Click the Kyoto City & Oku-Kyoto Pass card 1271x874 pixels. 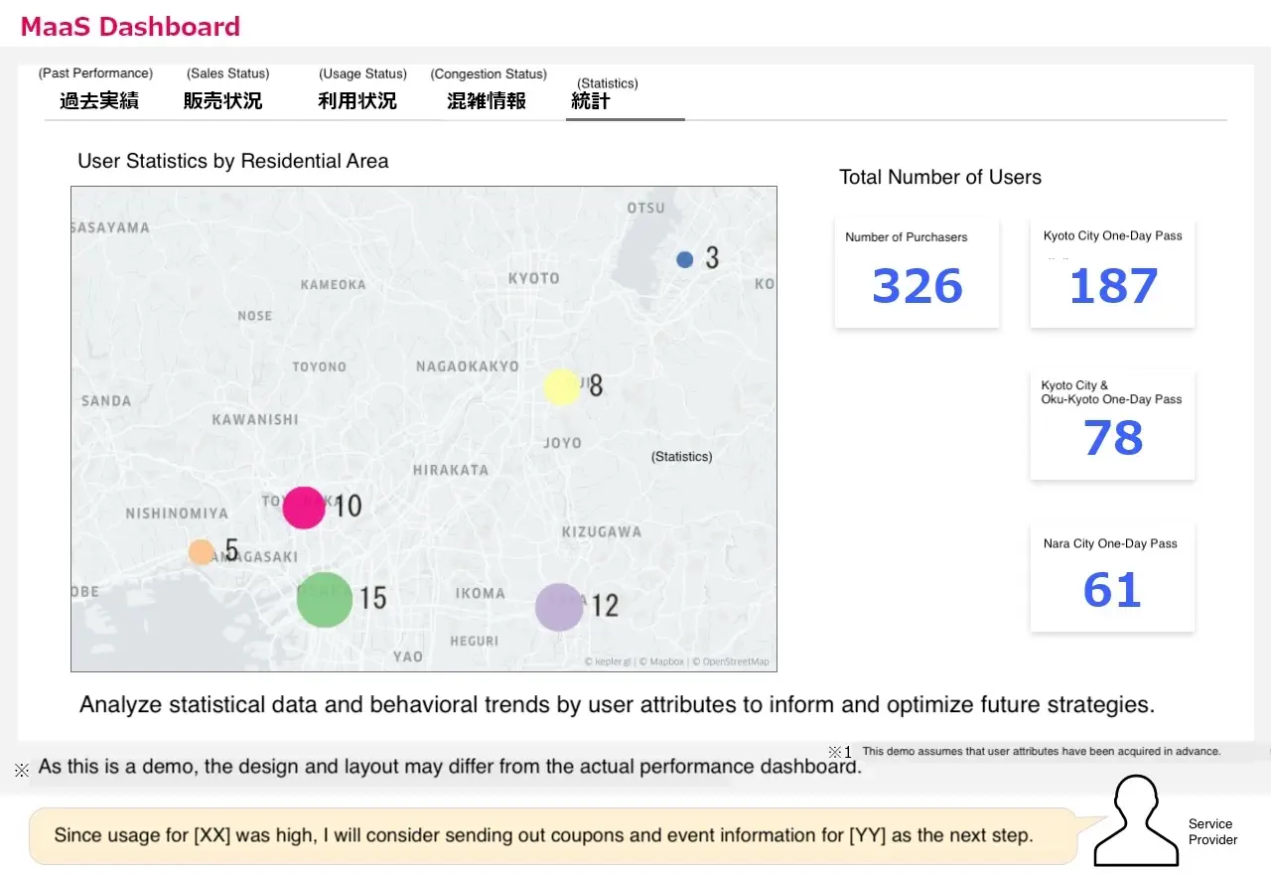tap(1112, 425)
